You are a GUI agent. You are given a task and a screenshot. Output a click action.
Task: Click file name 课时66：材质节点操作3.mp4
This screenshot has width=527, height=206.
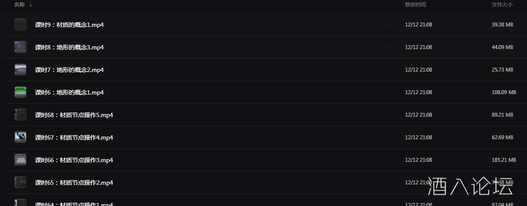74,160
